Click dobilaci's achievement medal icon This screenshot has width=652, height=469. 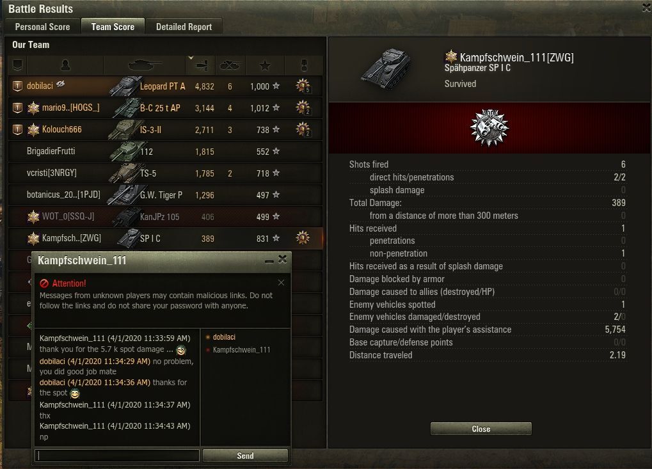pos(303,86)
